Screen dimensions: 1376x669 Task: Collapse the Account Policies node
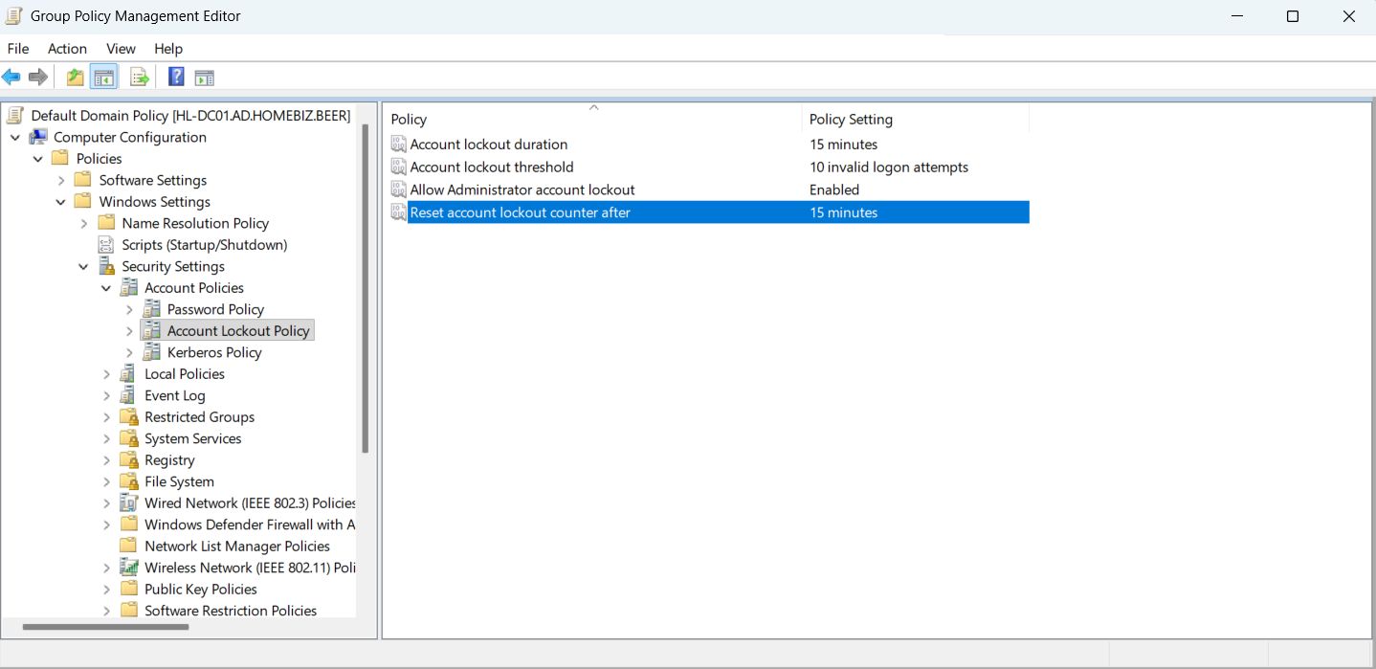(106, 288)
